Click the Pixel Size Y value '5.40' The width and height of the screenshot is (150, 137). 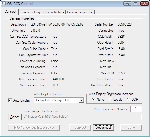[x=121, y=55]
